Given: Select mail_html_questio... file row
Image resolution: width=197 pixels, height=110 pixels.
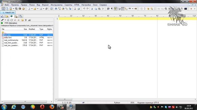Looking at the screenshot, I should point(27,43).
